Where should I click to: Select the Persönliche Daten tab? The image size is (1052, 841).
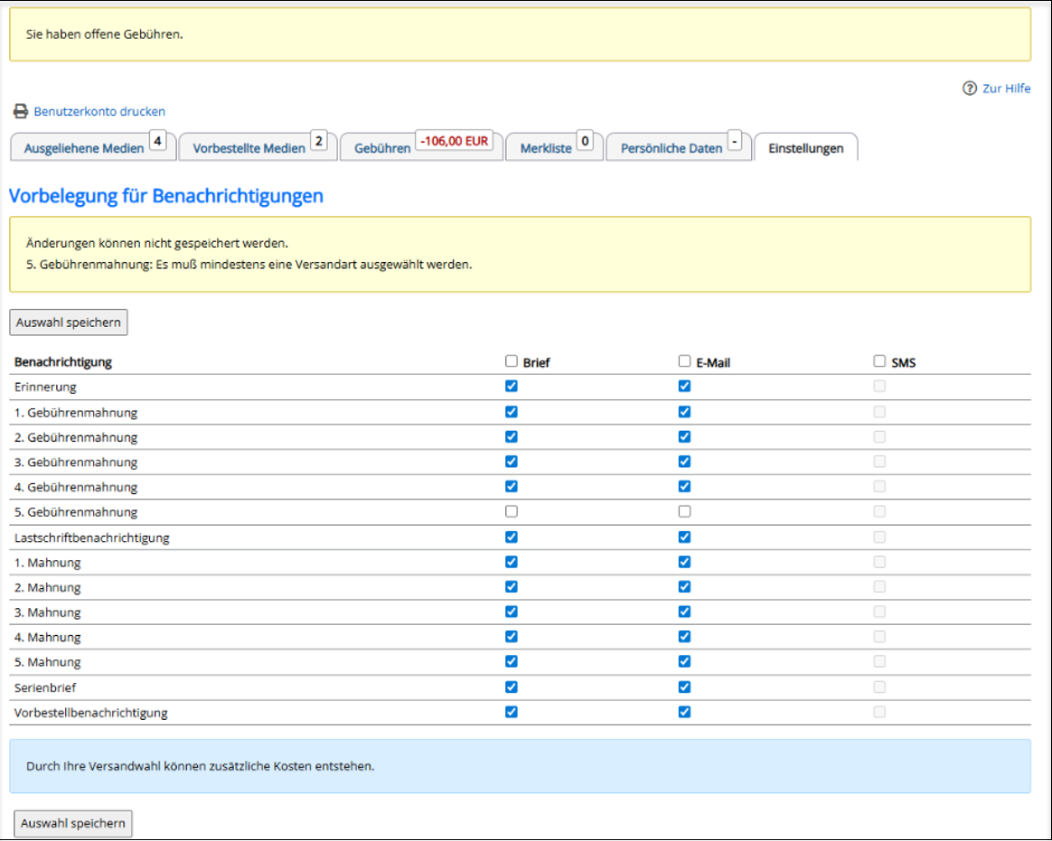671,148
